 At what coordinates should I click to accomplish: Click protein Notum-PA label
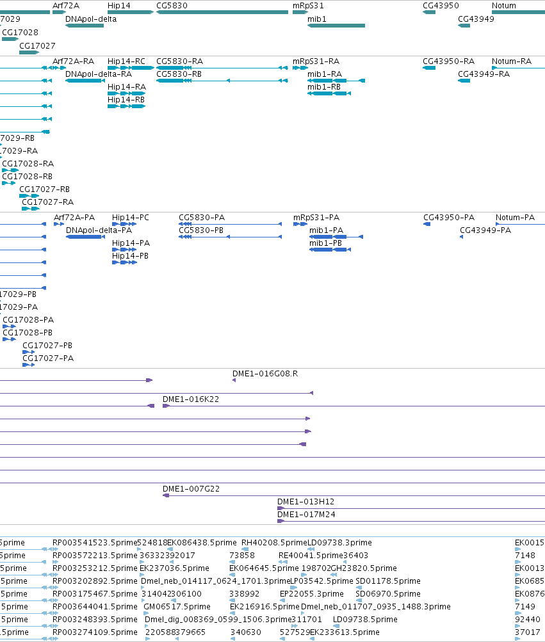click(515, 218)
